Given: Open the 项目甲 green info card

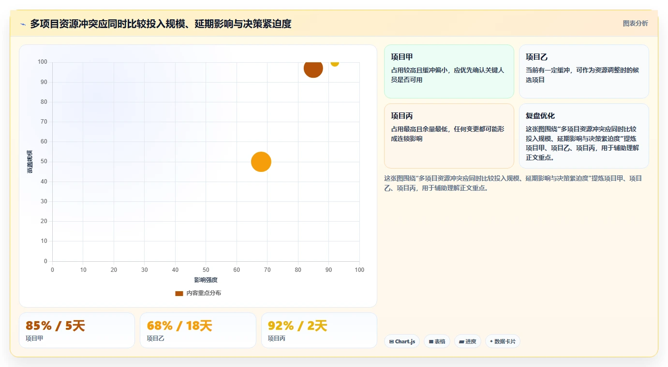Looking at the screenshot, I should [x=449, y=71].
